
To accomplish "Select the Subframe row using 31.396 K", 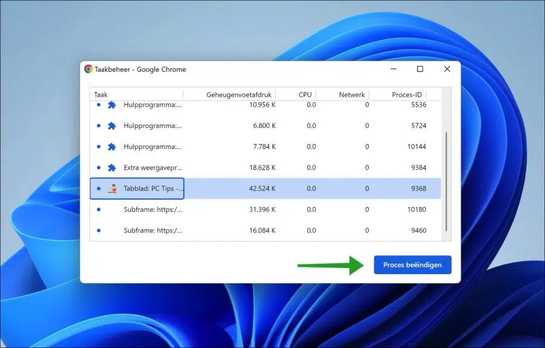I will [x=266, y=209].
